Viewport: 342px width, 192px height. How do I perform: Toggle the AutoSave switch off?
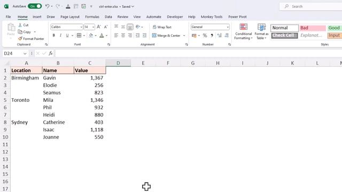click(x=35, y=6)
